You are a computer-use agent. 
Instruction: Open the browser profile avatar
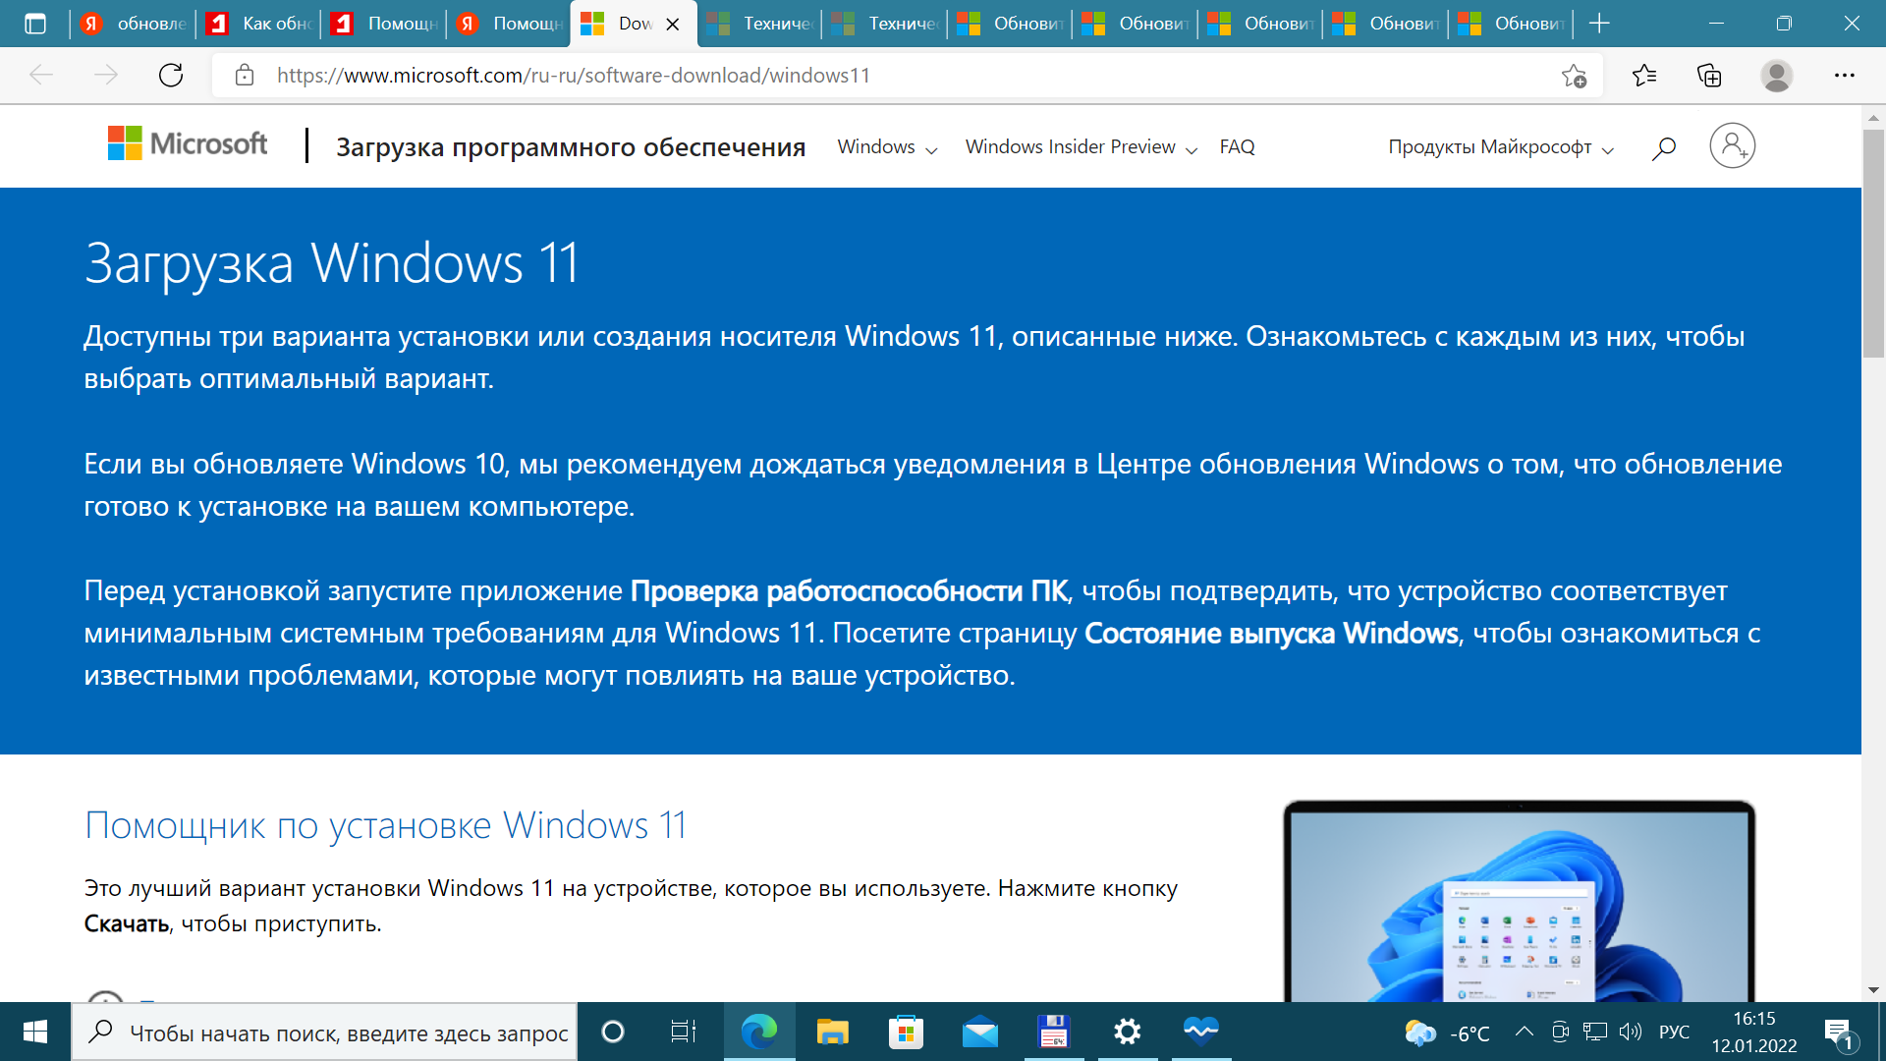coord(1776,76)
